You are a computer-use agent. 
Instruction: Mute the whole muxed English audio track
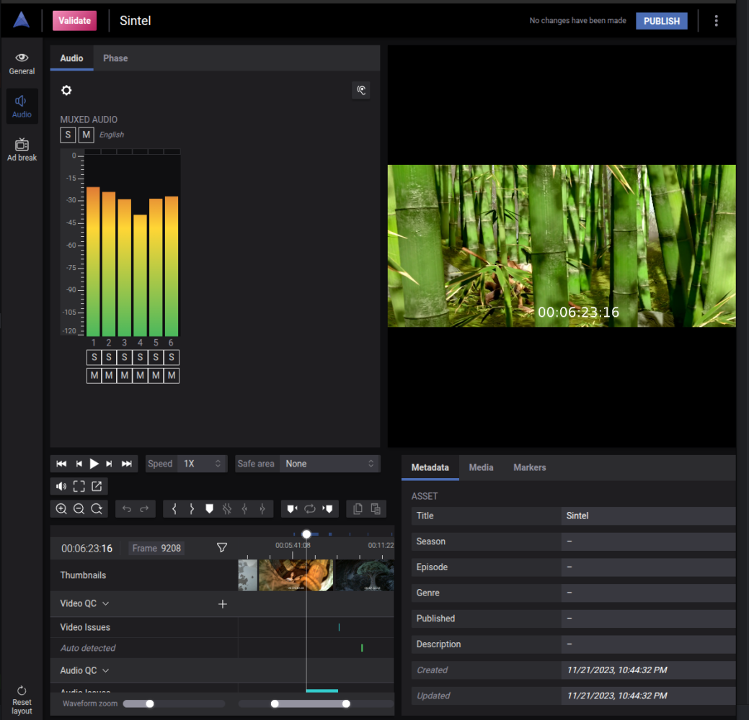(x=87, y=135)
